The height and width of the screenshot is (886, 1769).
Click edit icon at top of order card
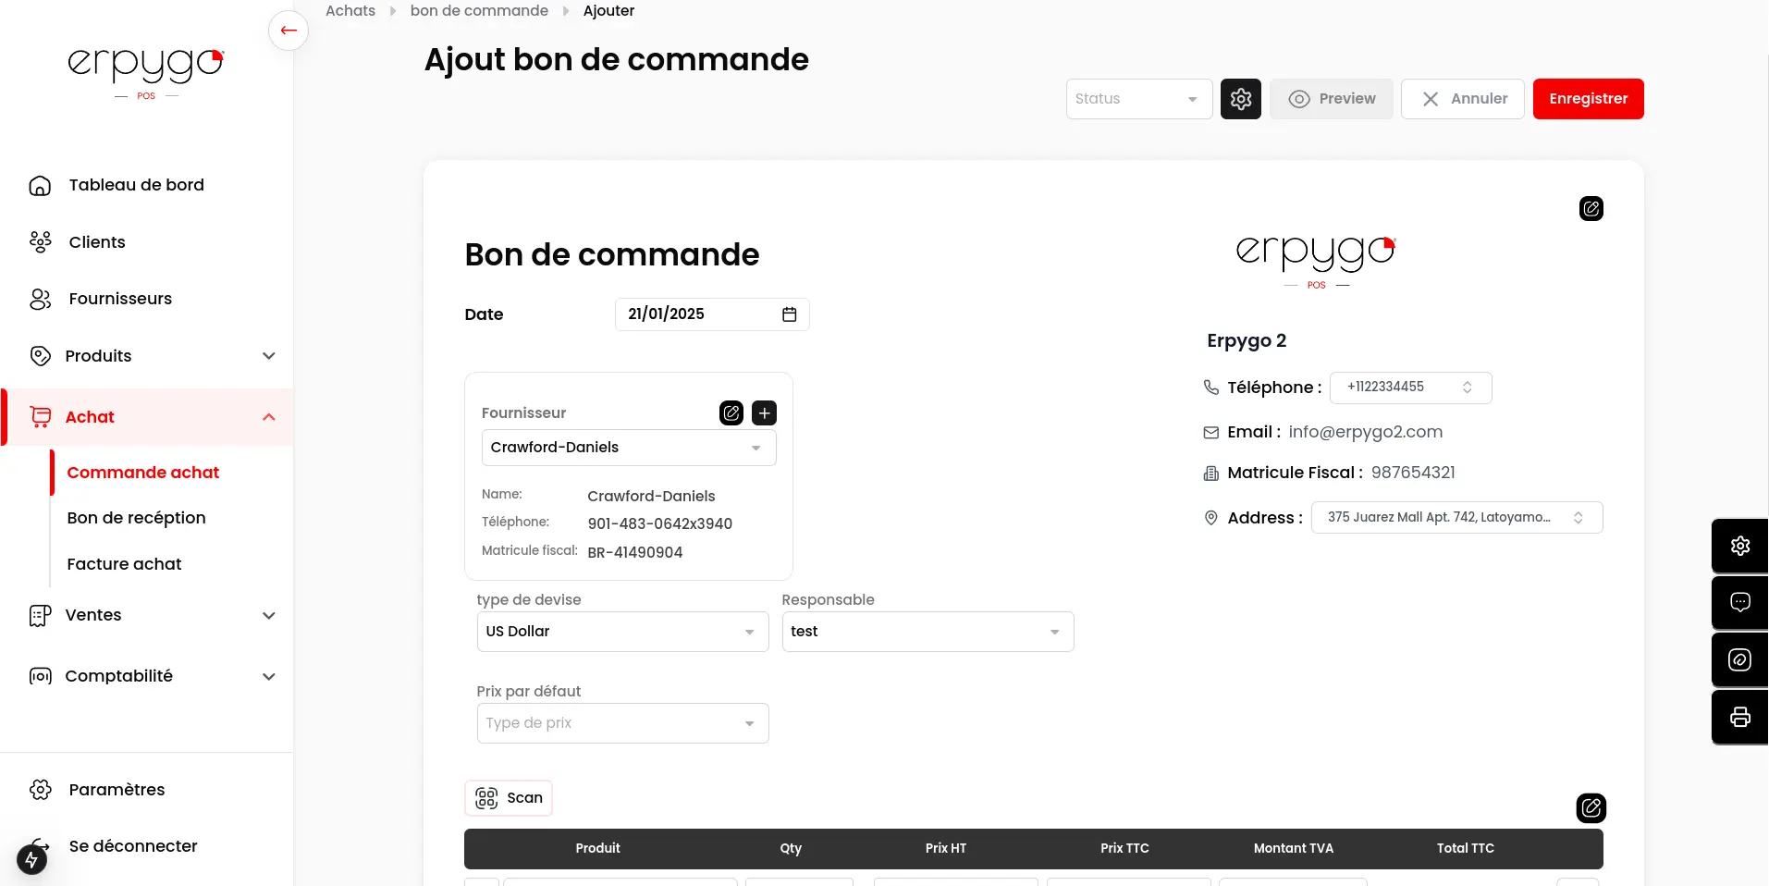1591,209
